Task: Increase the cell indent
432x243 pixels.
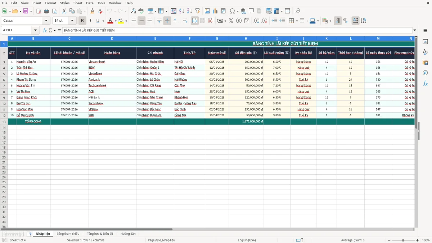Action: point(274,21)
